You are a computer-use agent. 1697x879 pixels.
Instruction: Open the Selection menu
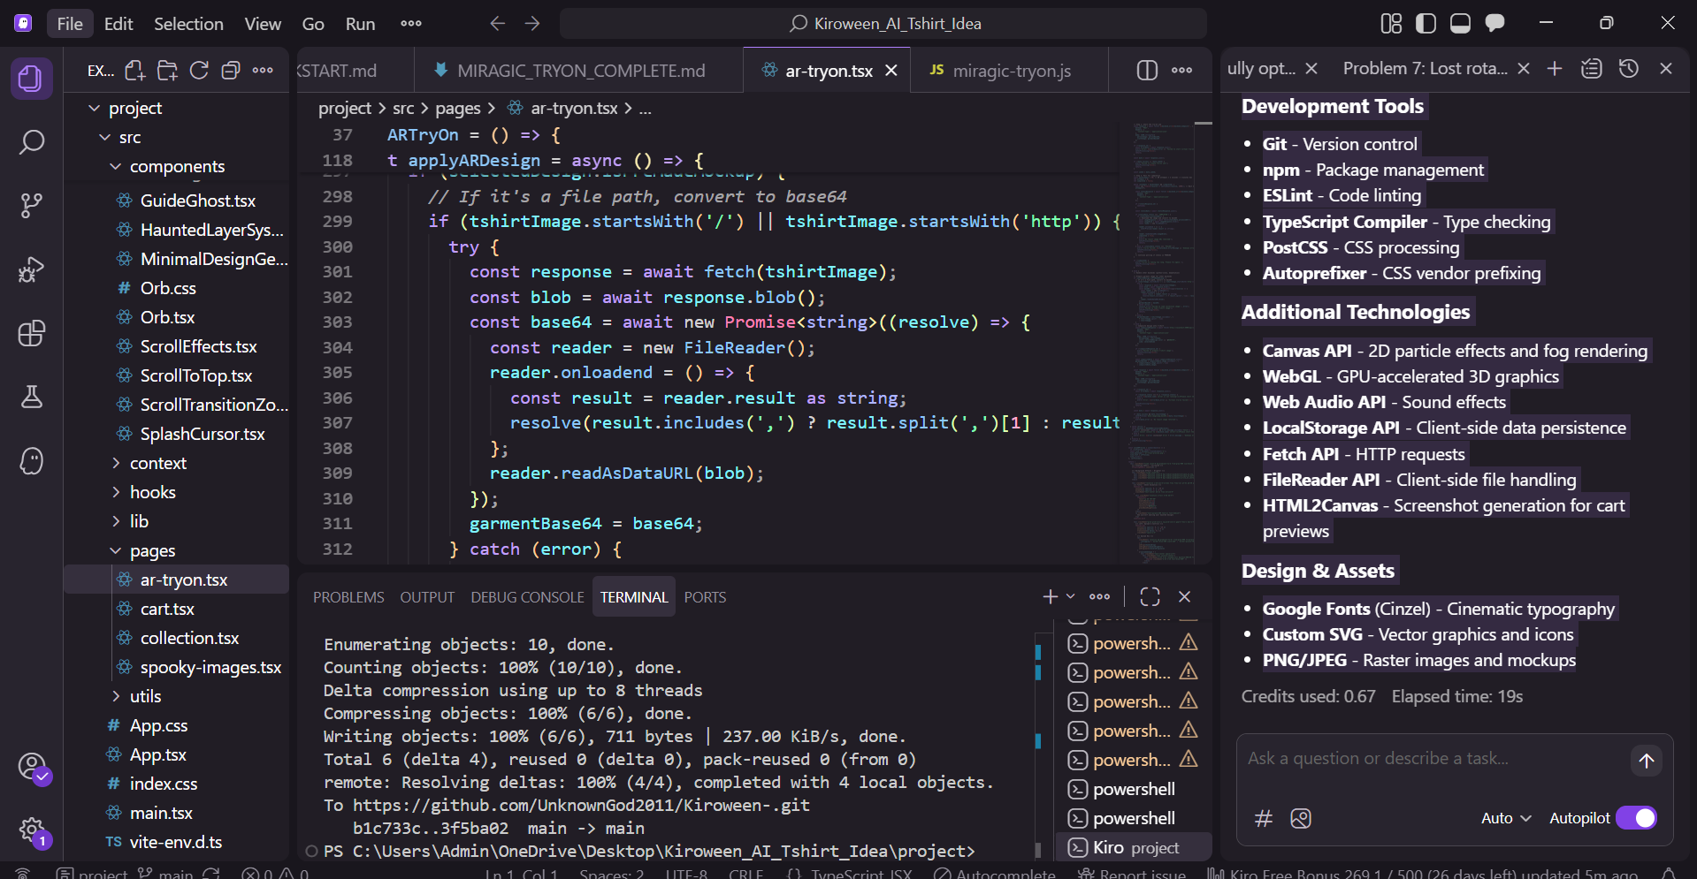click(188, 24)
